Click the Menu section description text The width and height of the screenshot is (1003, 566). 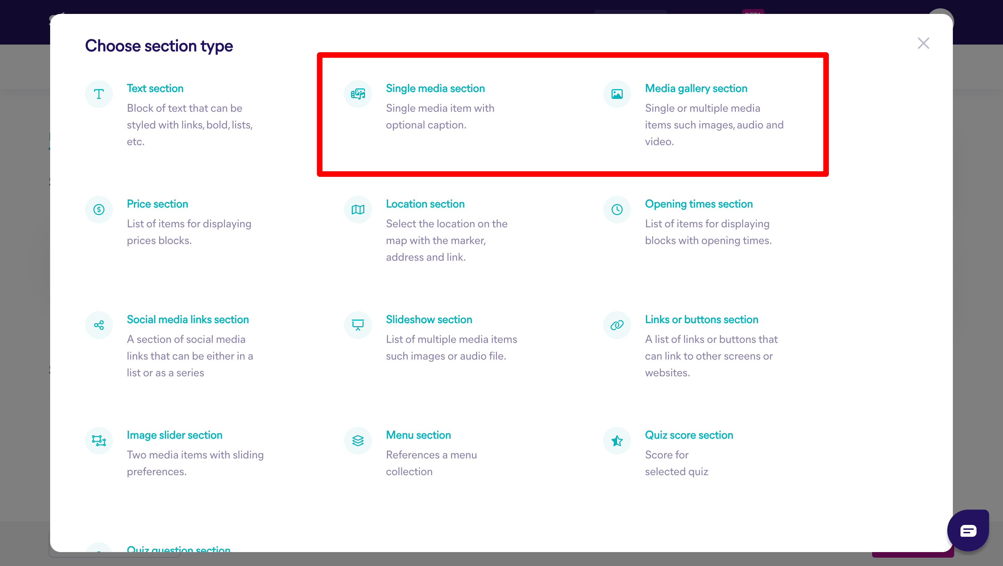point(431,463)
